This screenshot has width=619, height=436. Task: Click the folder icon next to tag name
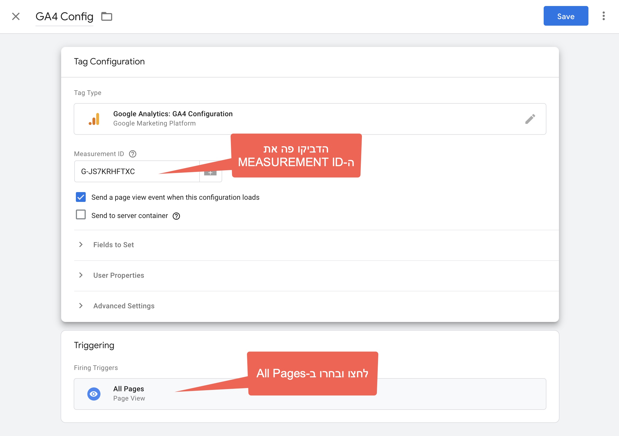click(107, 16)
